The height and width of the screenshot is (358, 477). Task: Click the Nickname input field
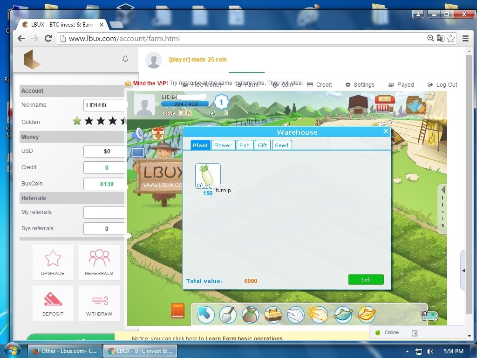coord(106,105)
